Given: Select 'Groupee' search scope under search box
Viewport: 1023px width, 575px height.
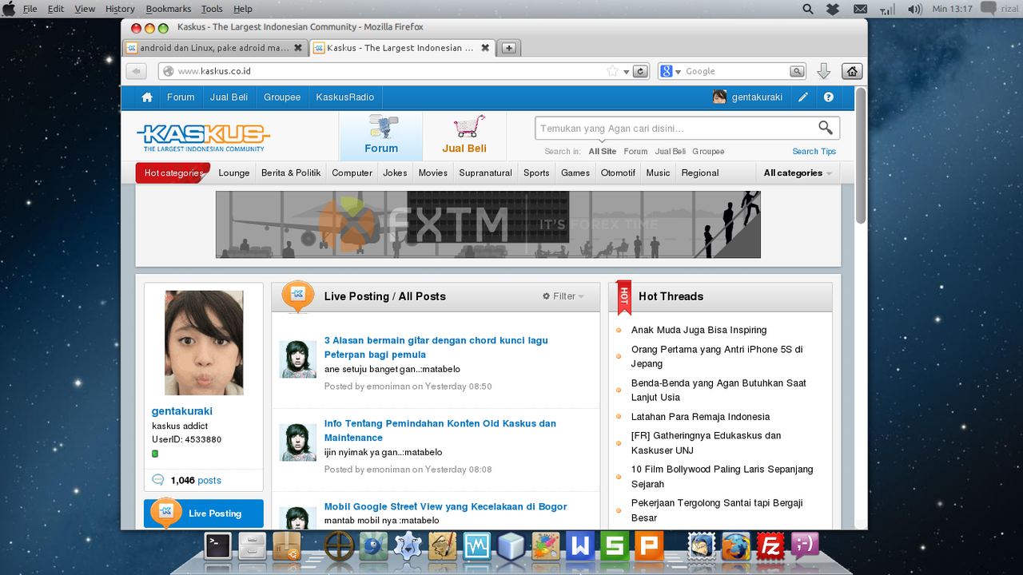Looking at the screenshot, I should coord(708,151).
